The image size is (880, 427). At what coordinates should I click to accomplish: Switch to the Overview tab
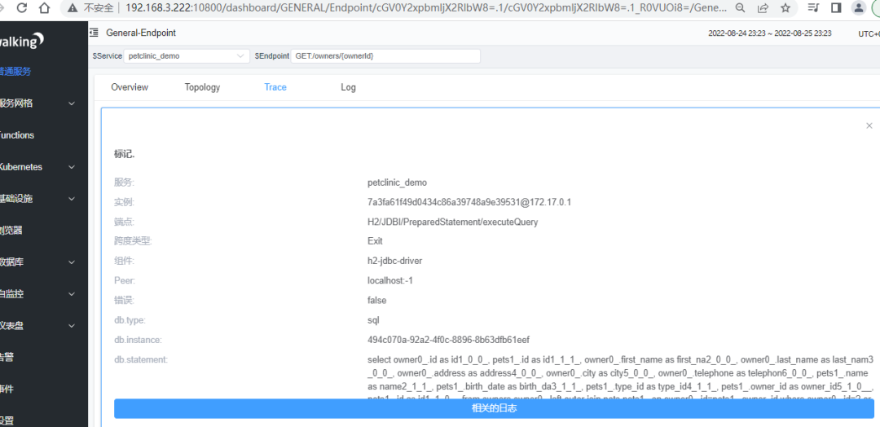click(130, 87)
